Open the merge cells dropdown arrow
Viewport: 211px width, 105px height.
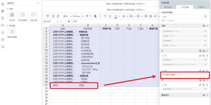point(142,16)
